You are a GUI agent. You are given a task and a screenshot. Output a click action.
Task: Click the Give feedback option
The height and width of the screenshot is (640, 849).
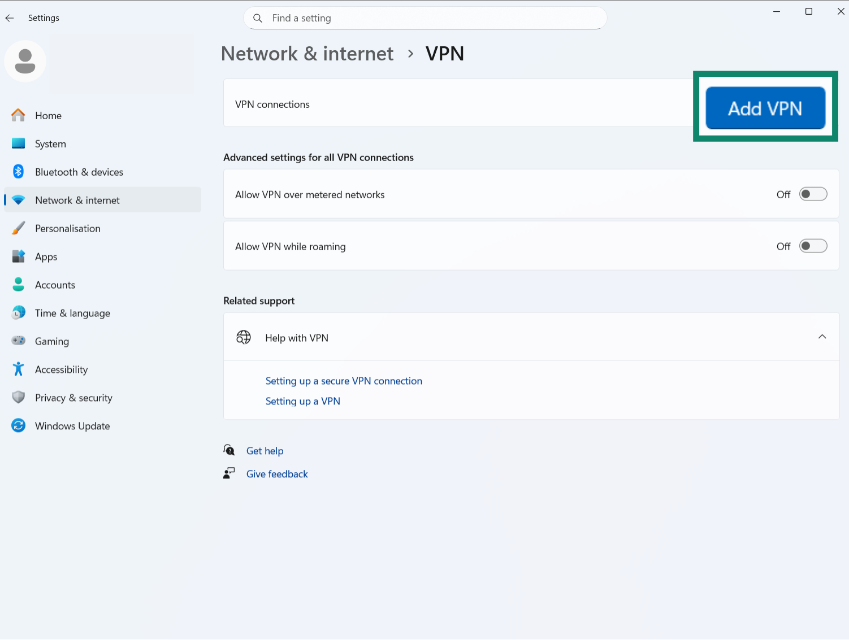(277, 473)
